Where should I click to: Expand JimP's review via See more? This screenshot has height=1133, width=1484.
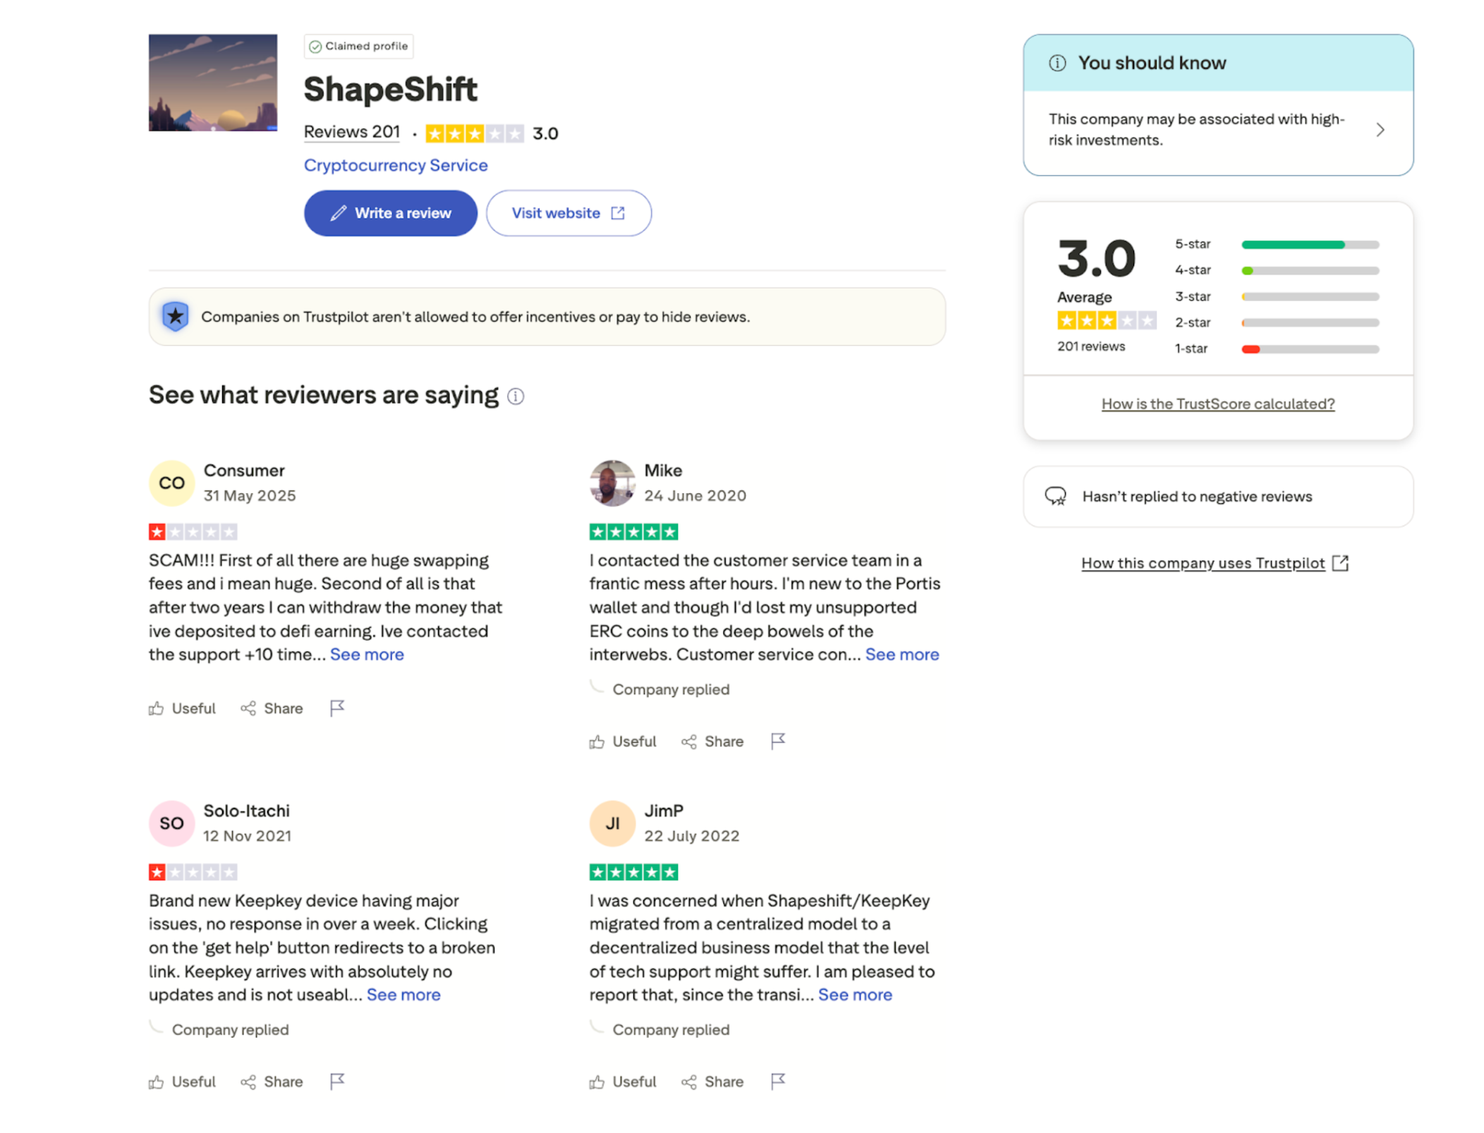tap(855, 995)
